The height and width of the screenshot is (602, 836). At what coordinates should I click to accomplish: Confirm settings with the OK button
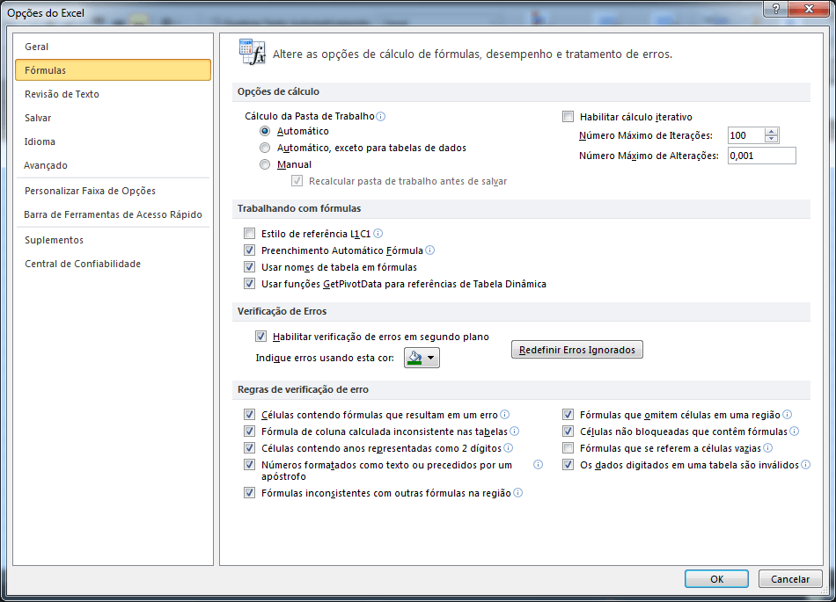(715, 578)
